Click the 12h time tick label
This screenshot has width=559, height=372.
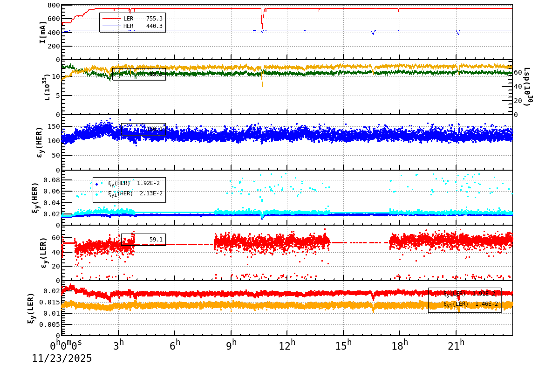pyautogui.click(x=286, y=344)
